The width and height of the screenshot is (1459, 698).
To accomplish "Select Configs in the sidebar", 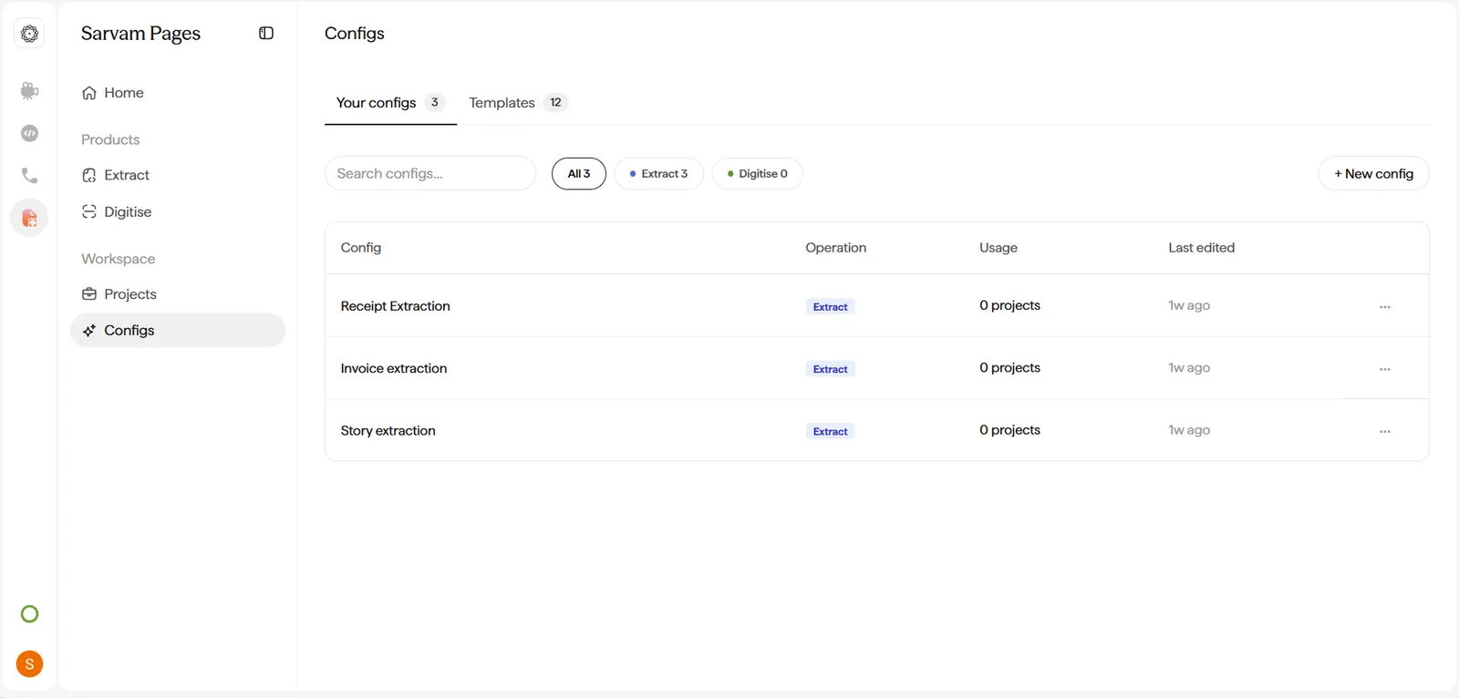I will pos(177,330).
